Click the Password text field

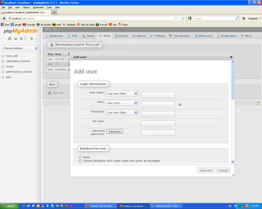158,113
